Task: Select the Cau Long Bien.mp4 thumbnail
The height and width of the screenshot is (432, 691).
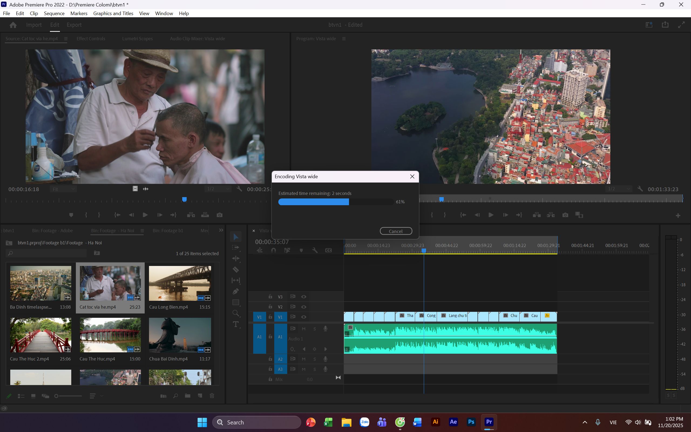Action: tap(180, 283)
